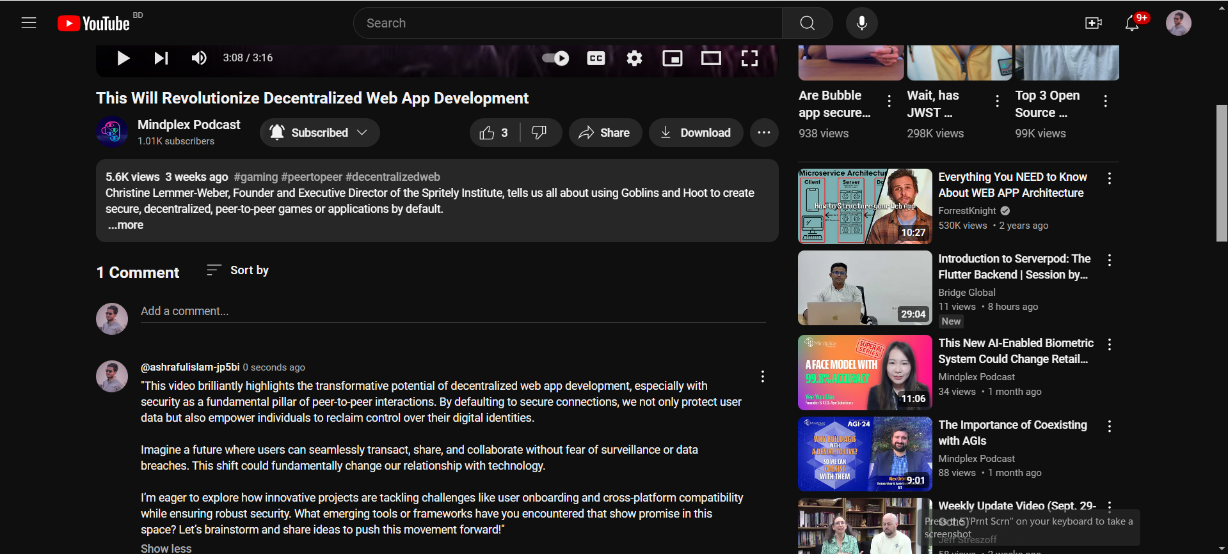Open the hamburger guide menu
The image size is (1228, 554).
pos(29,23)
